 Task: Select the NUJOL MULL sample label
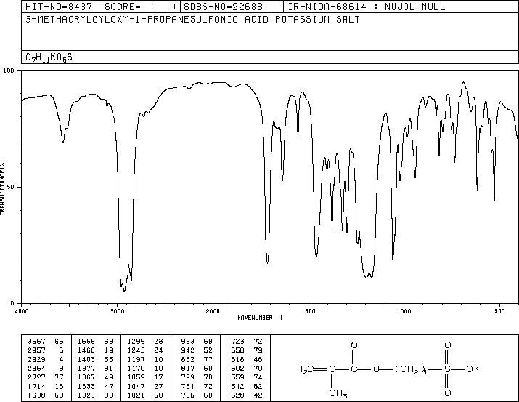pyautogui.click(x=414, y=7)
